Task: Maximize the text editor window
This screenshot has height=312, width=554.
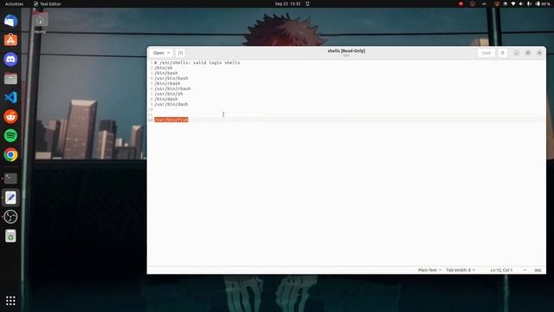Action: [528, 53]
